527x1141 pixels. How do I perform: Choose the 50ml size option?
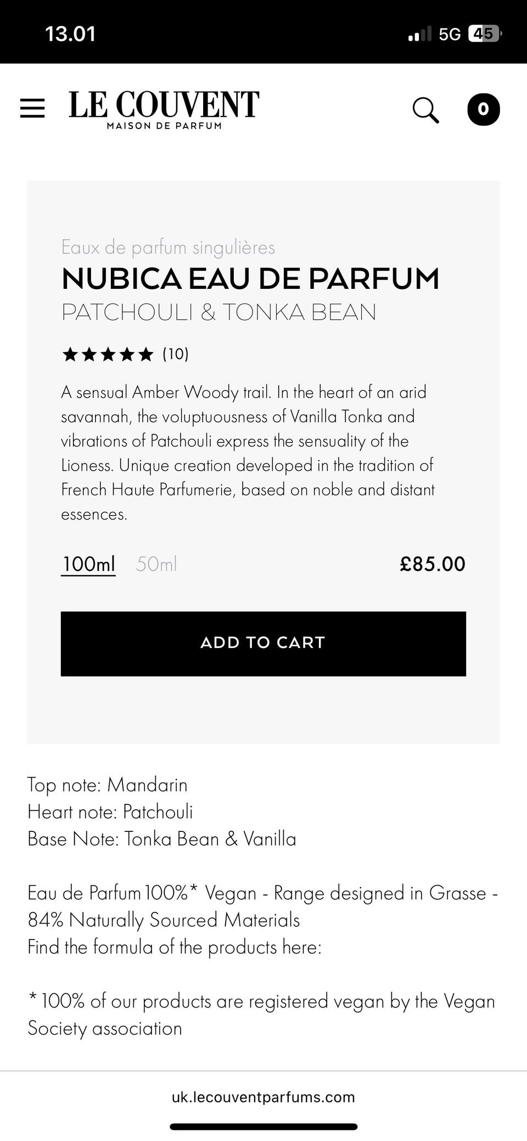click(156, 564)
